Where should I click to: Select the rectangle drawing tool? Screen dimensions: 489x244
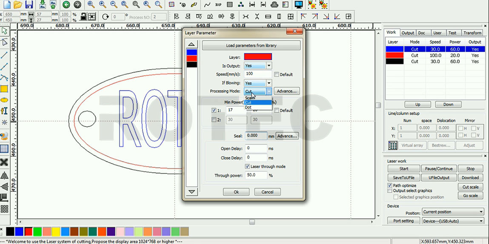pos(4,89)
